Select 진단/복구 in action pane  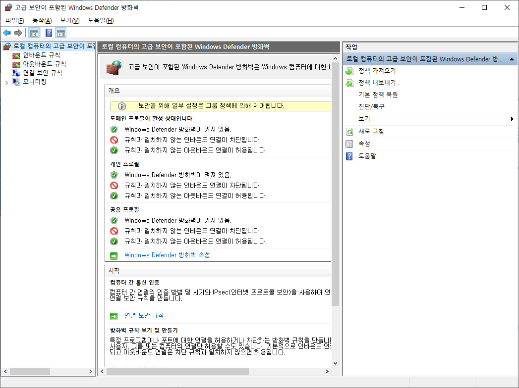click(x=371, y=107)
